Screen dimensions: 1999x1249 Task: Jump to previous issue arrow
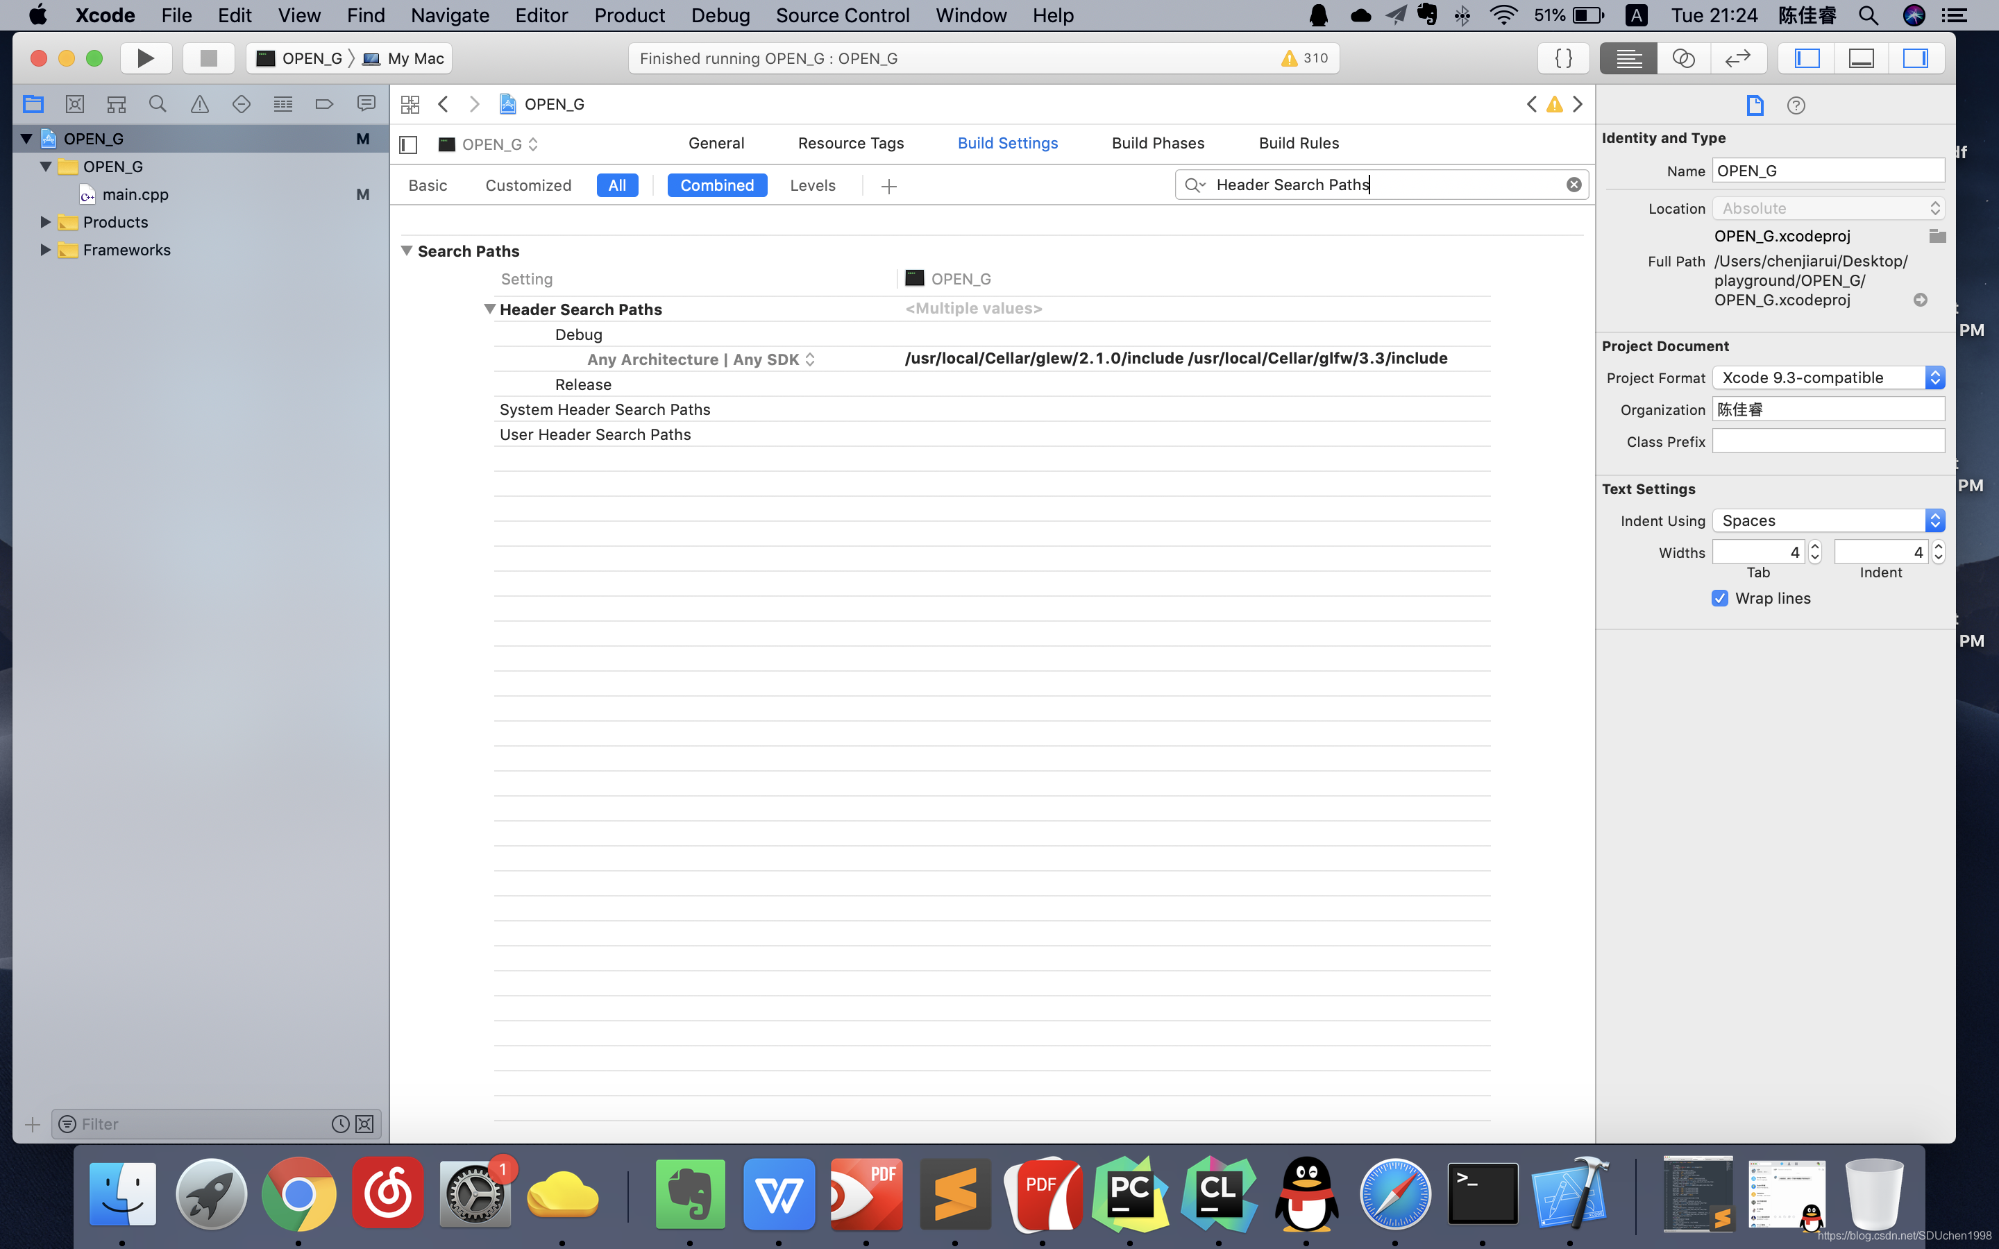(1531, 104)
